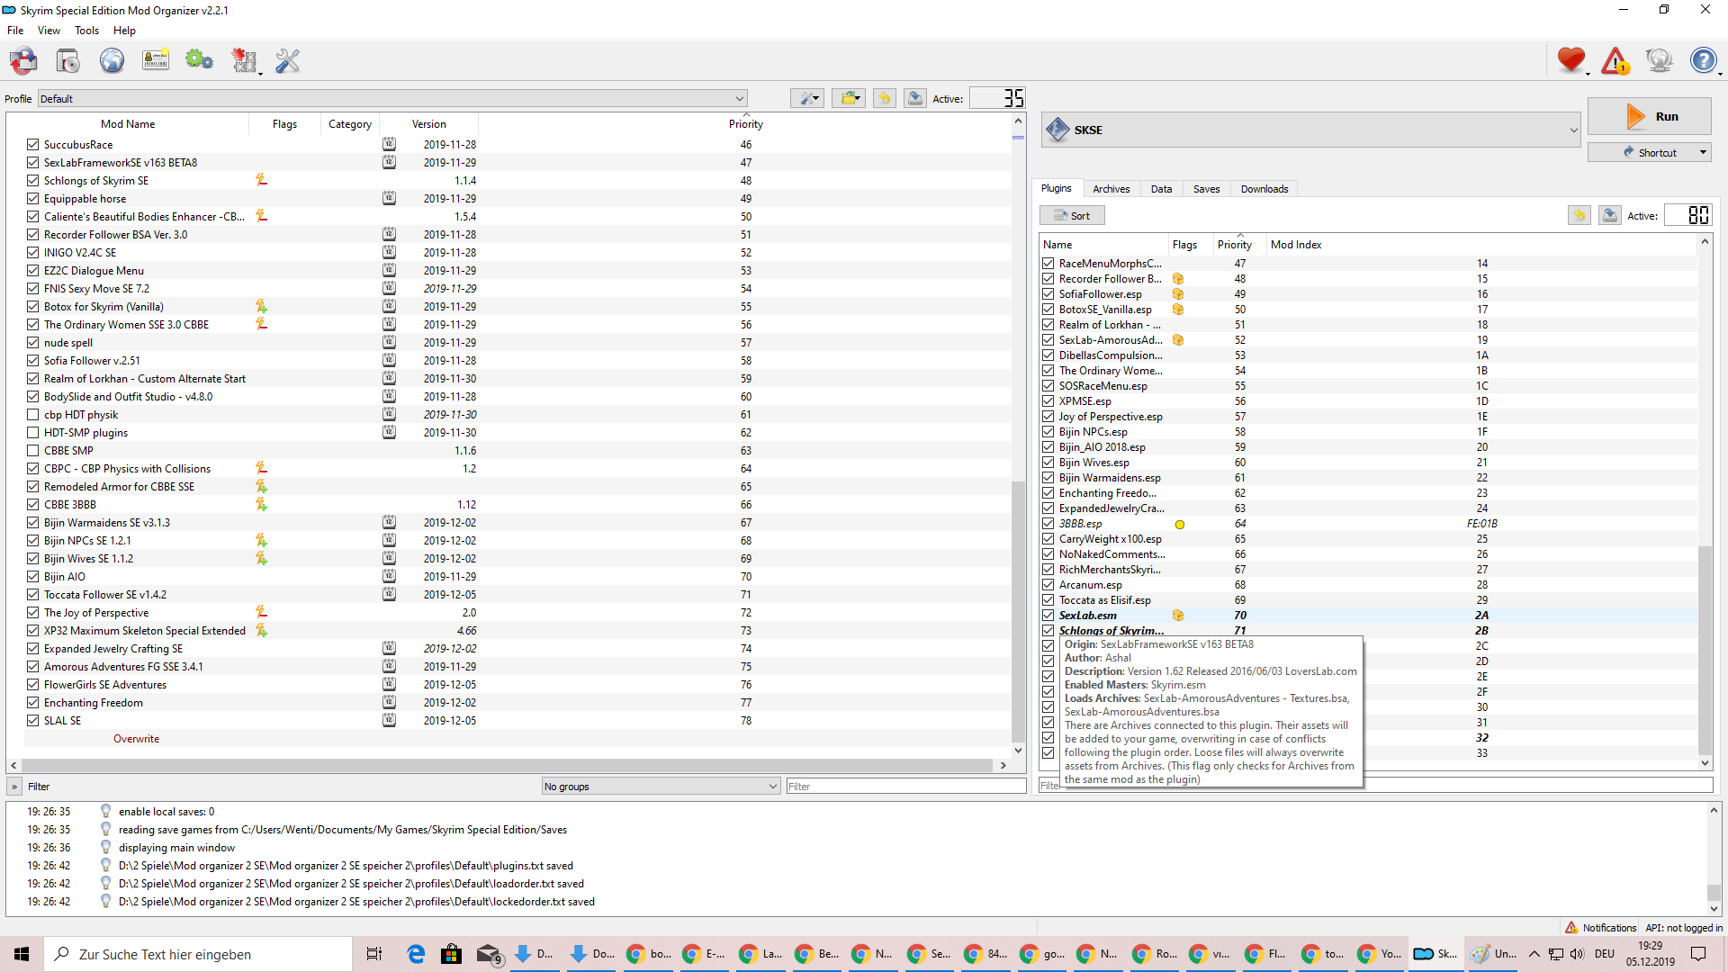Click the flag icon on SexLab.esm plugin
The width and height of the screenshot is (1728, 972).
click(x=1178, y=616)
